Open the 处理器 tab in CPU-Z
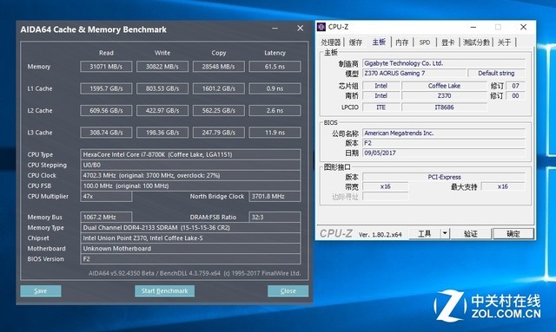Screen dimensions: 556x332 tap(330, 42)
